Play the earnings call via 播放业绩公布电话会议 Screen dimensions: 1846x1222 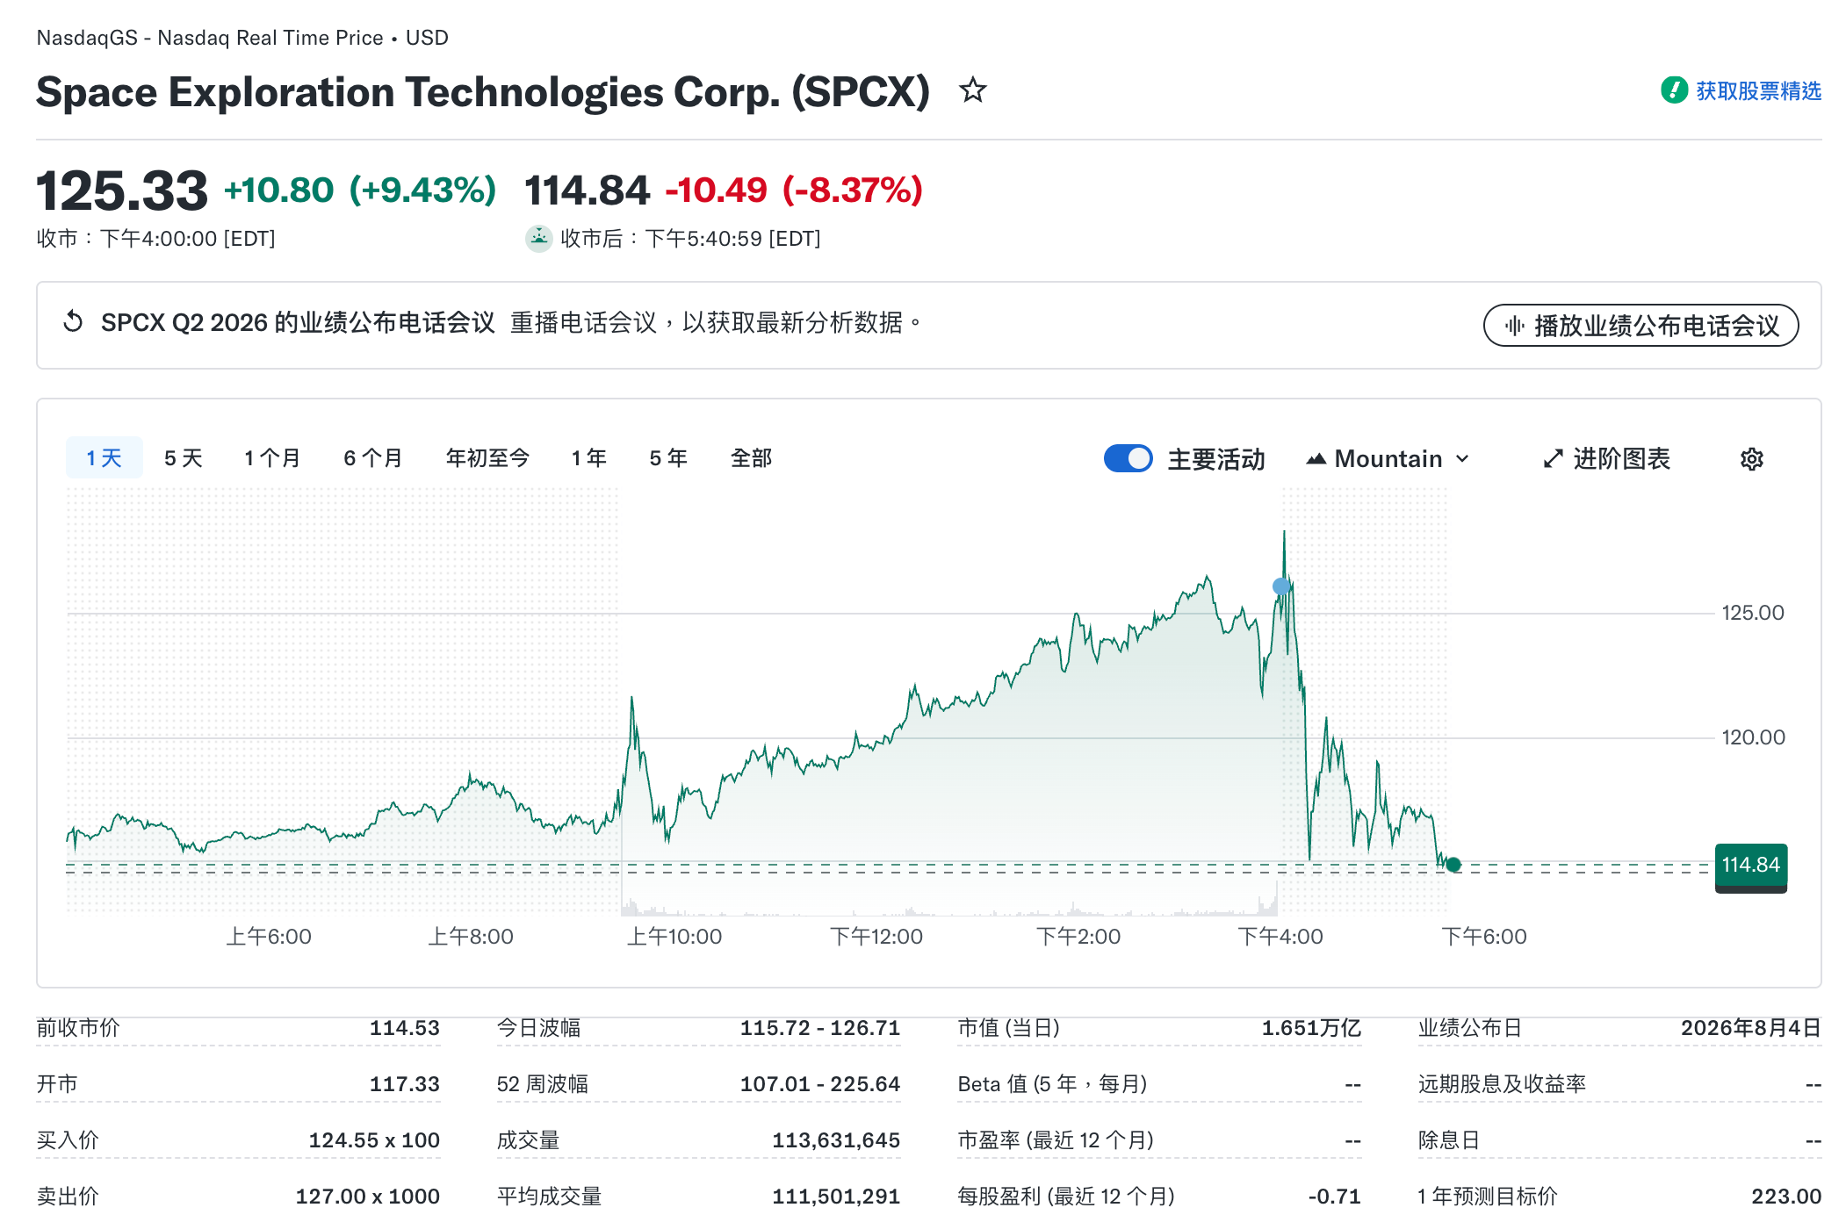[x=1640, y=326]
